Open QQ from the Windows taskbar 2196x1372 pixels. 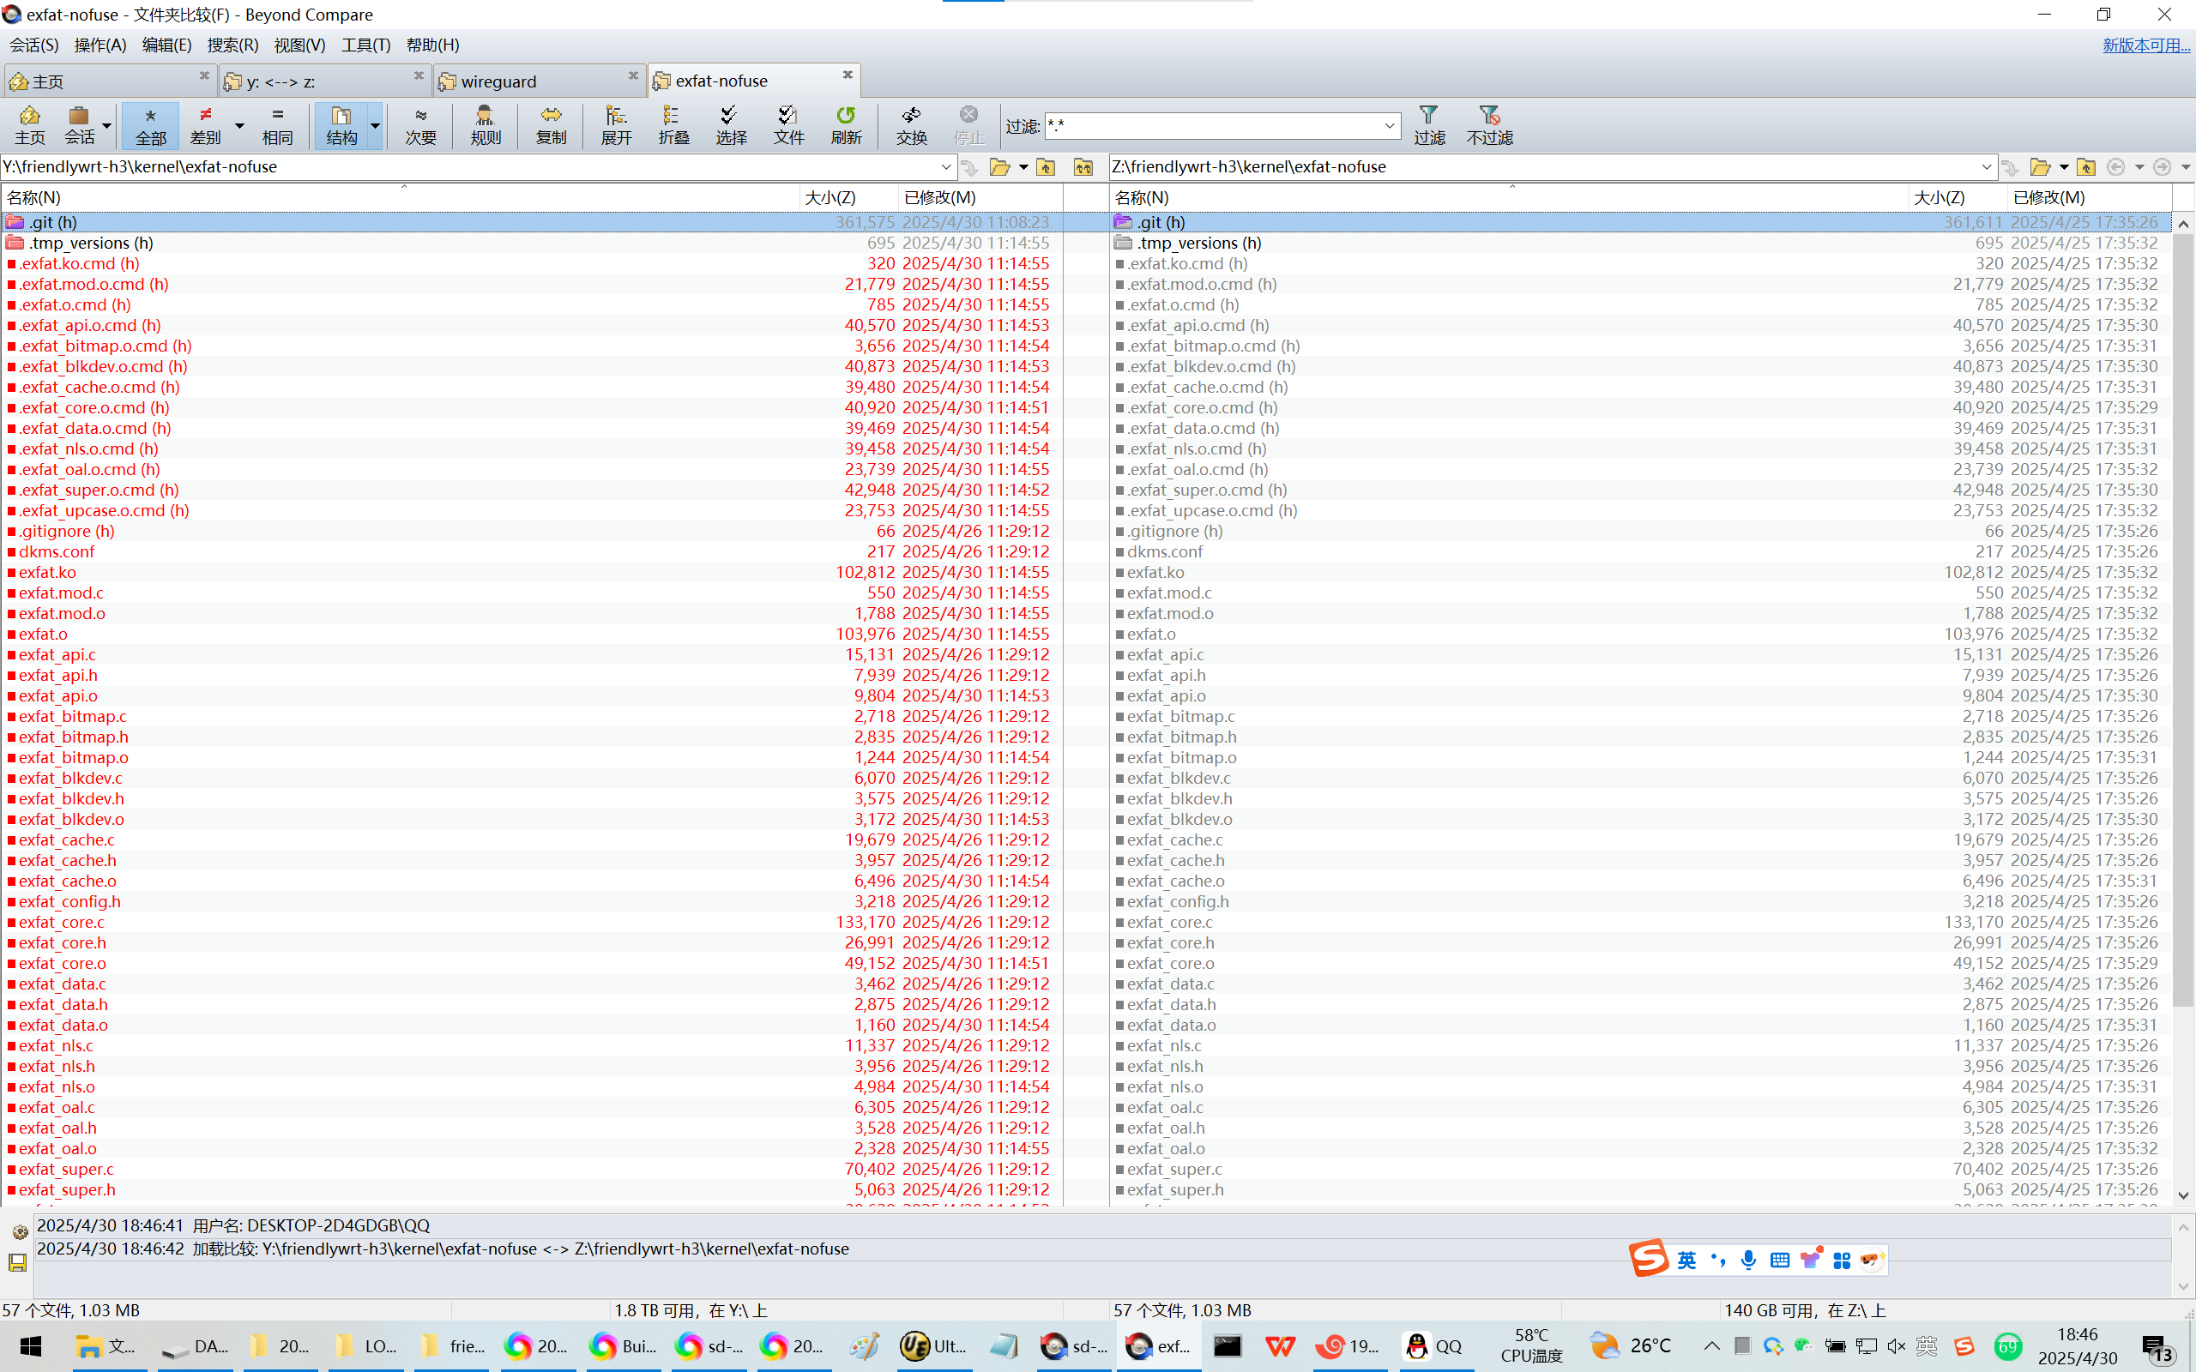[x=1433, y=1345]
